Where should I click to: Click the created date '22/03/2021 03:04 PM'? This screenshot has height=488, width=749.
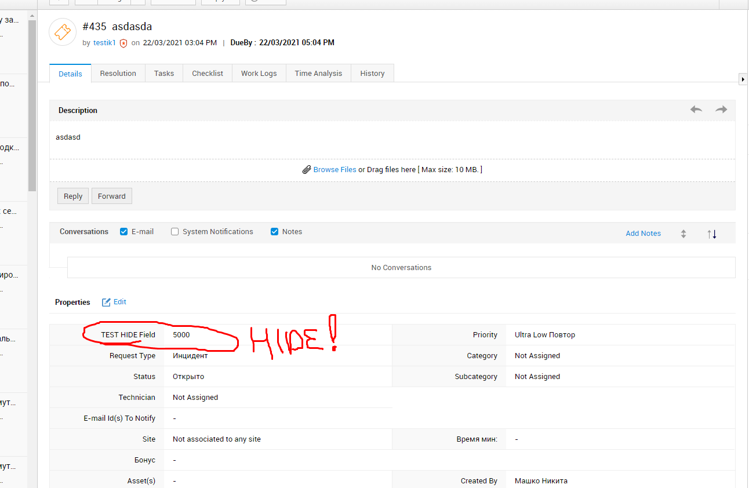pos(180,43)
